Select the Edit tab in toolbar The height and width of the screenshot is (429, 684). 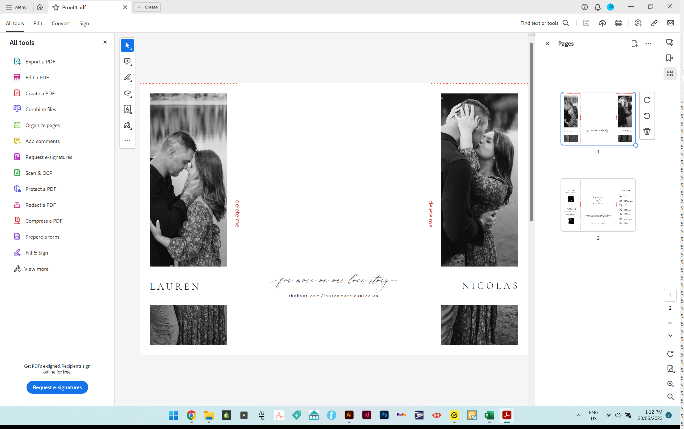coord(38,23)
